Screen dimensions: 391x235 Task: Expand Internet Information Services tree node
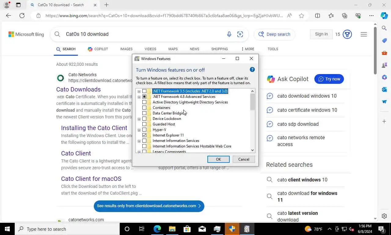pyautogui.click(x=139, y=141)
